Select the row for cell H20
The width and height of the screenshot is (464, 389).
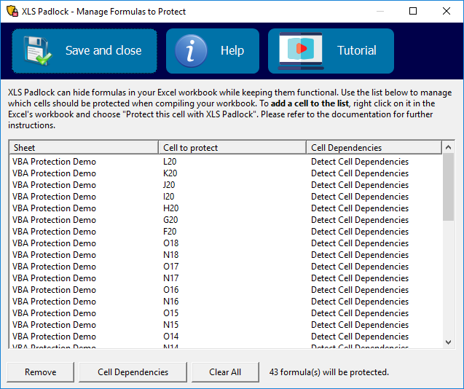(x=170, y=208)
